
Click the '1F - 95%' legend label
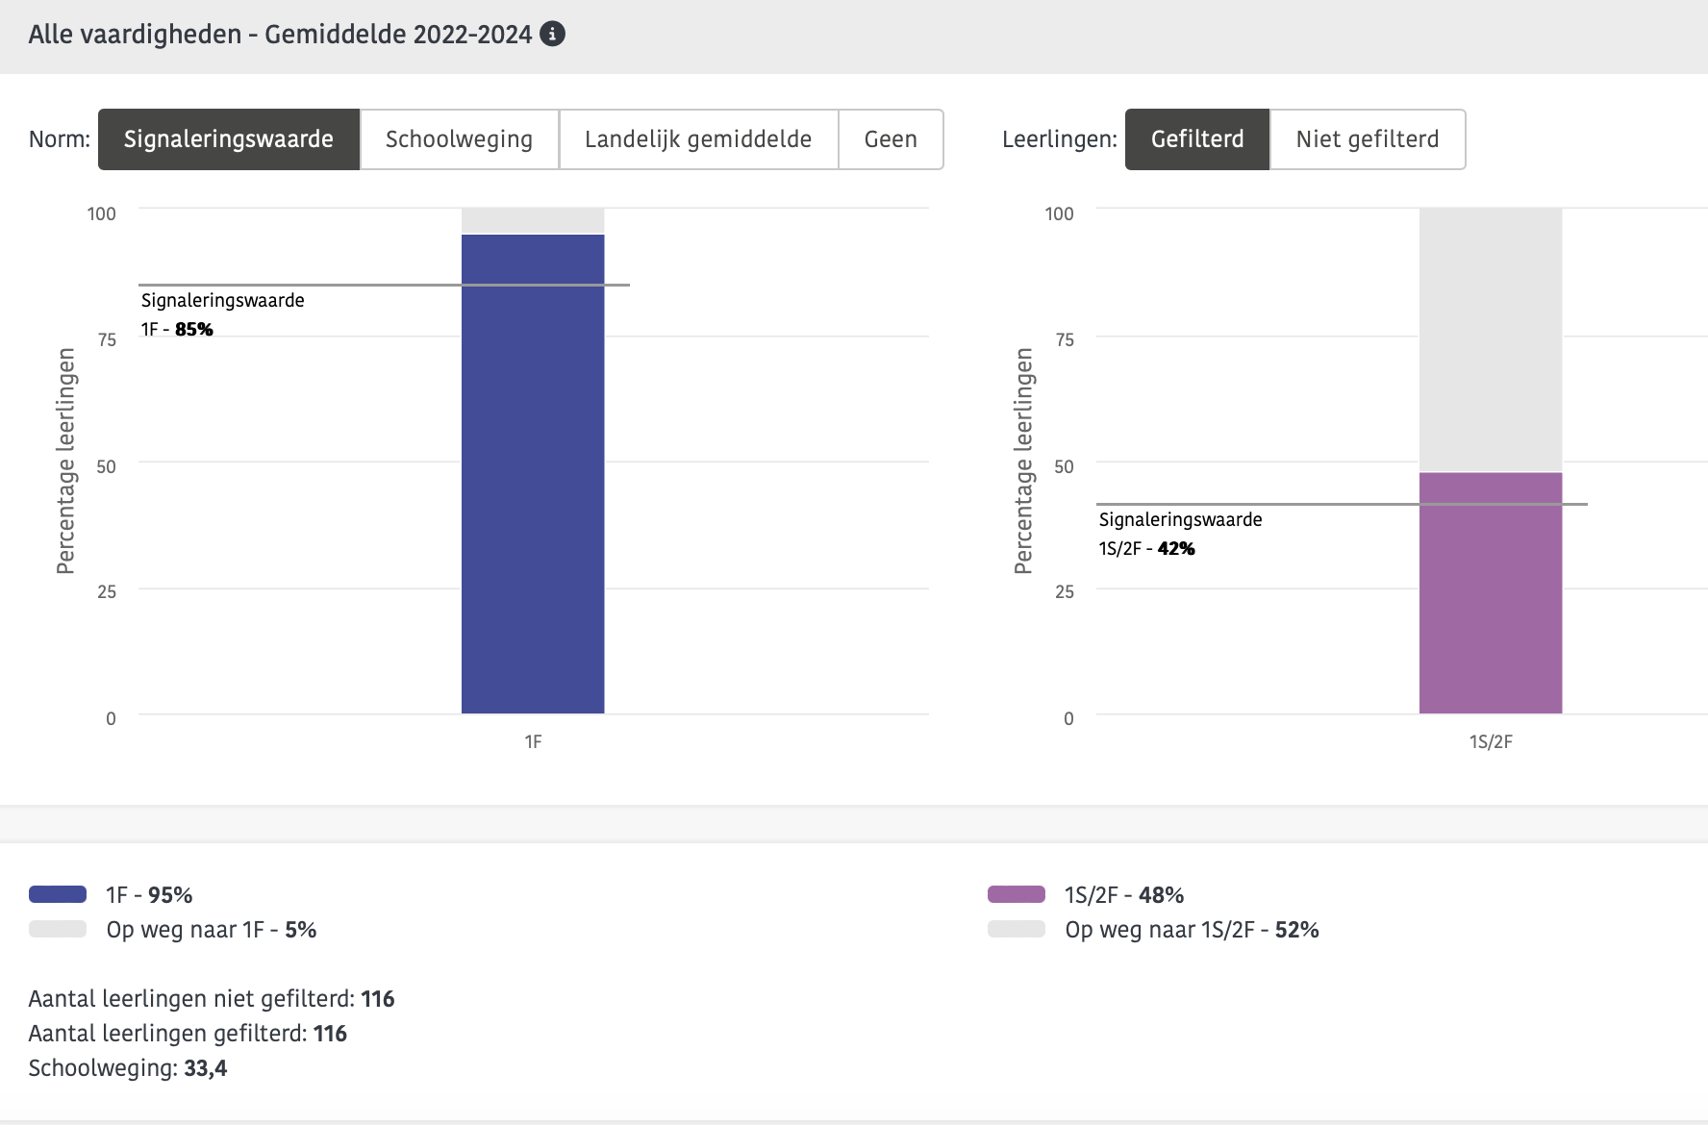click(x=149, y=895)
